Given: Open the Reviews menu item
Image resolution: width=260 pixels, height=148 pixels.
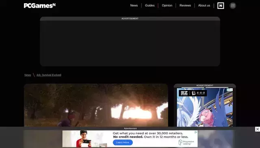Looking at the screenshot, I should click(185, 5).
